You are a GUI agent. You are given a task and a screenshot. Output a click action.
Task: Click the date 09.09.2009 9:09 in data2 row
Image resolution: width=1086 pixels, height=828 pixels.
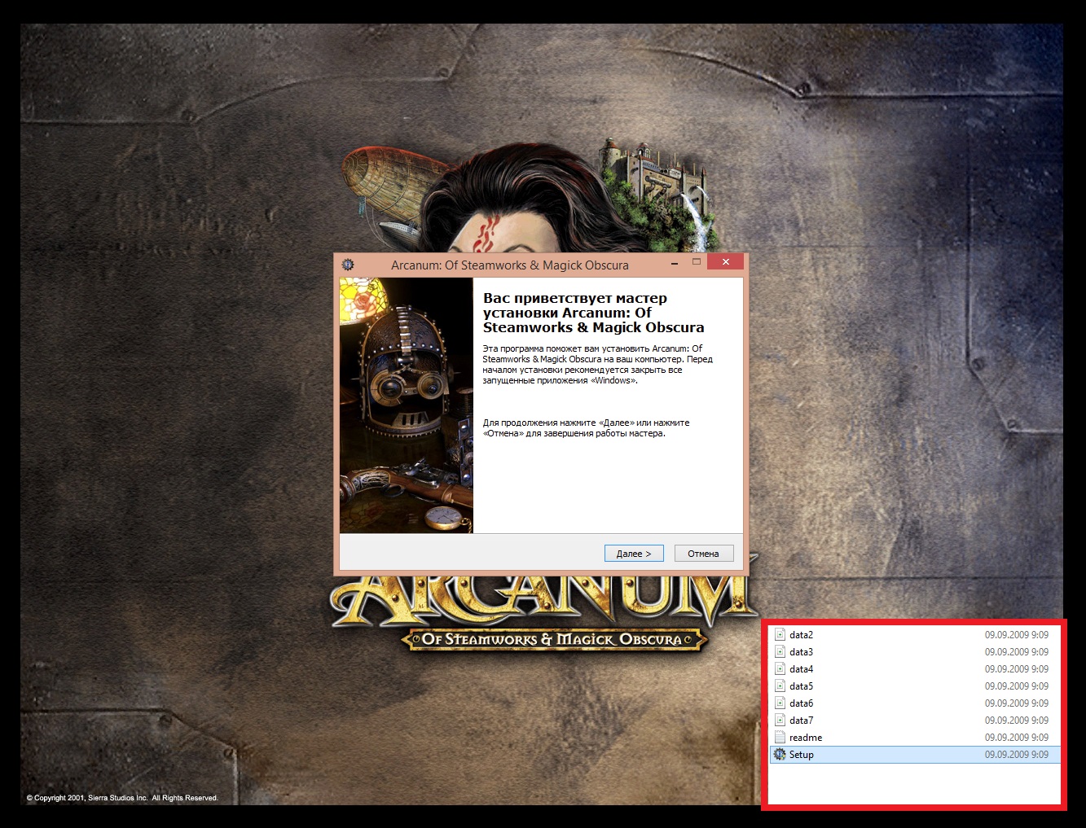[1017, 635]
